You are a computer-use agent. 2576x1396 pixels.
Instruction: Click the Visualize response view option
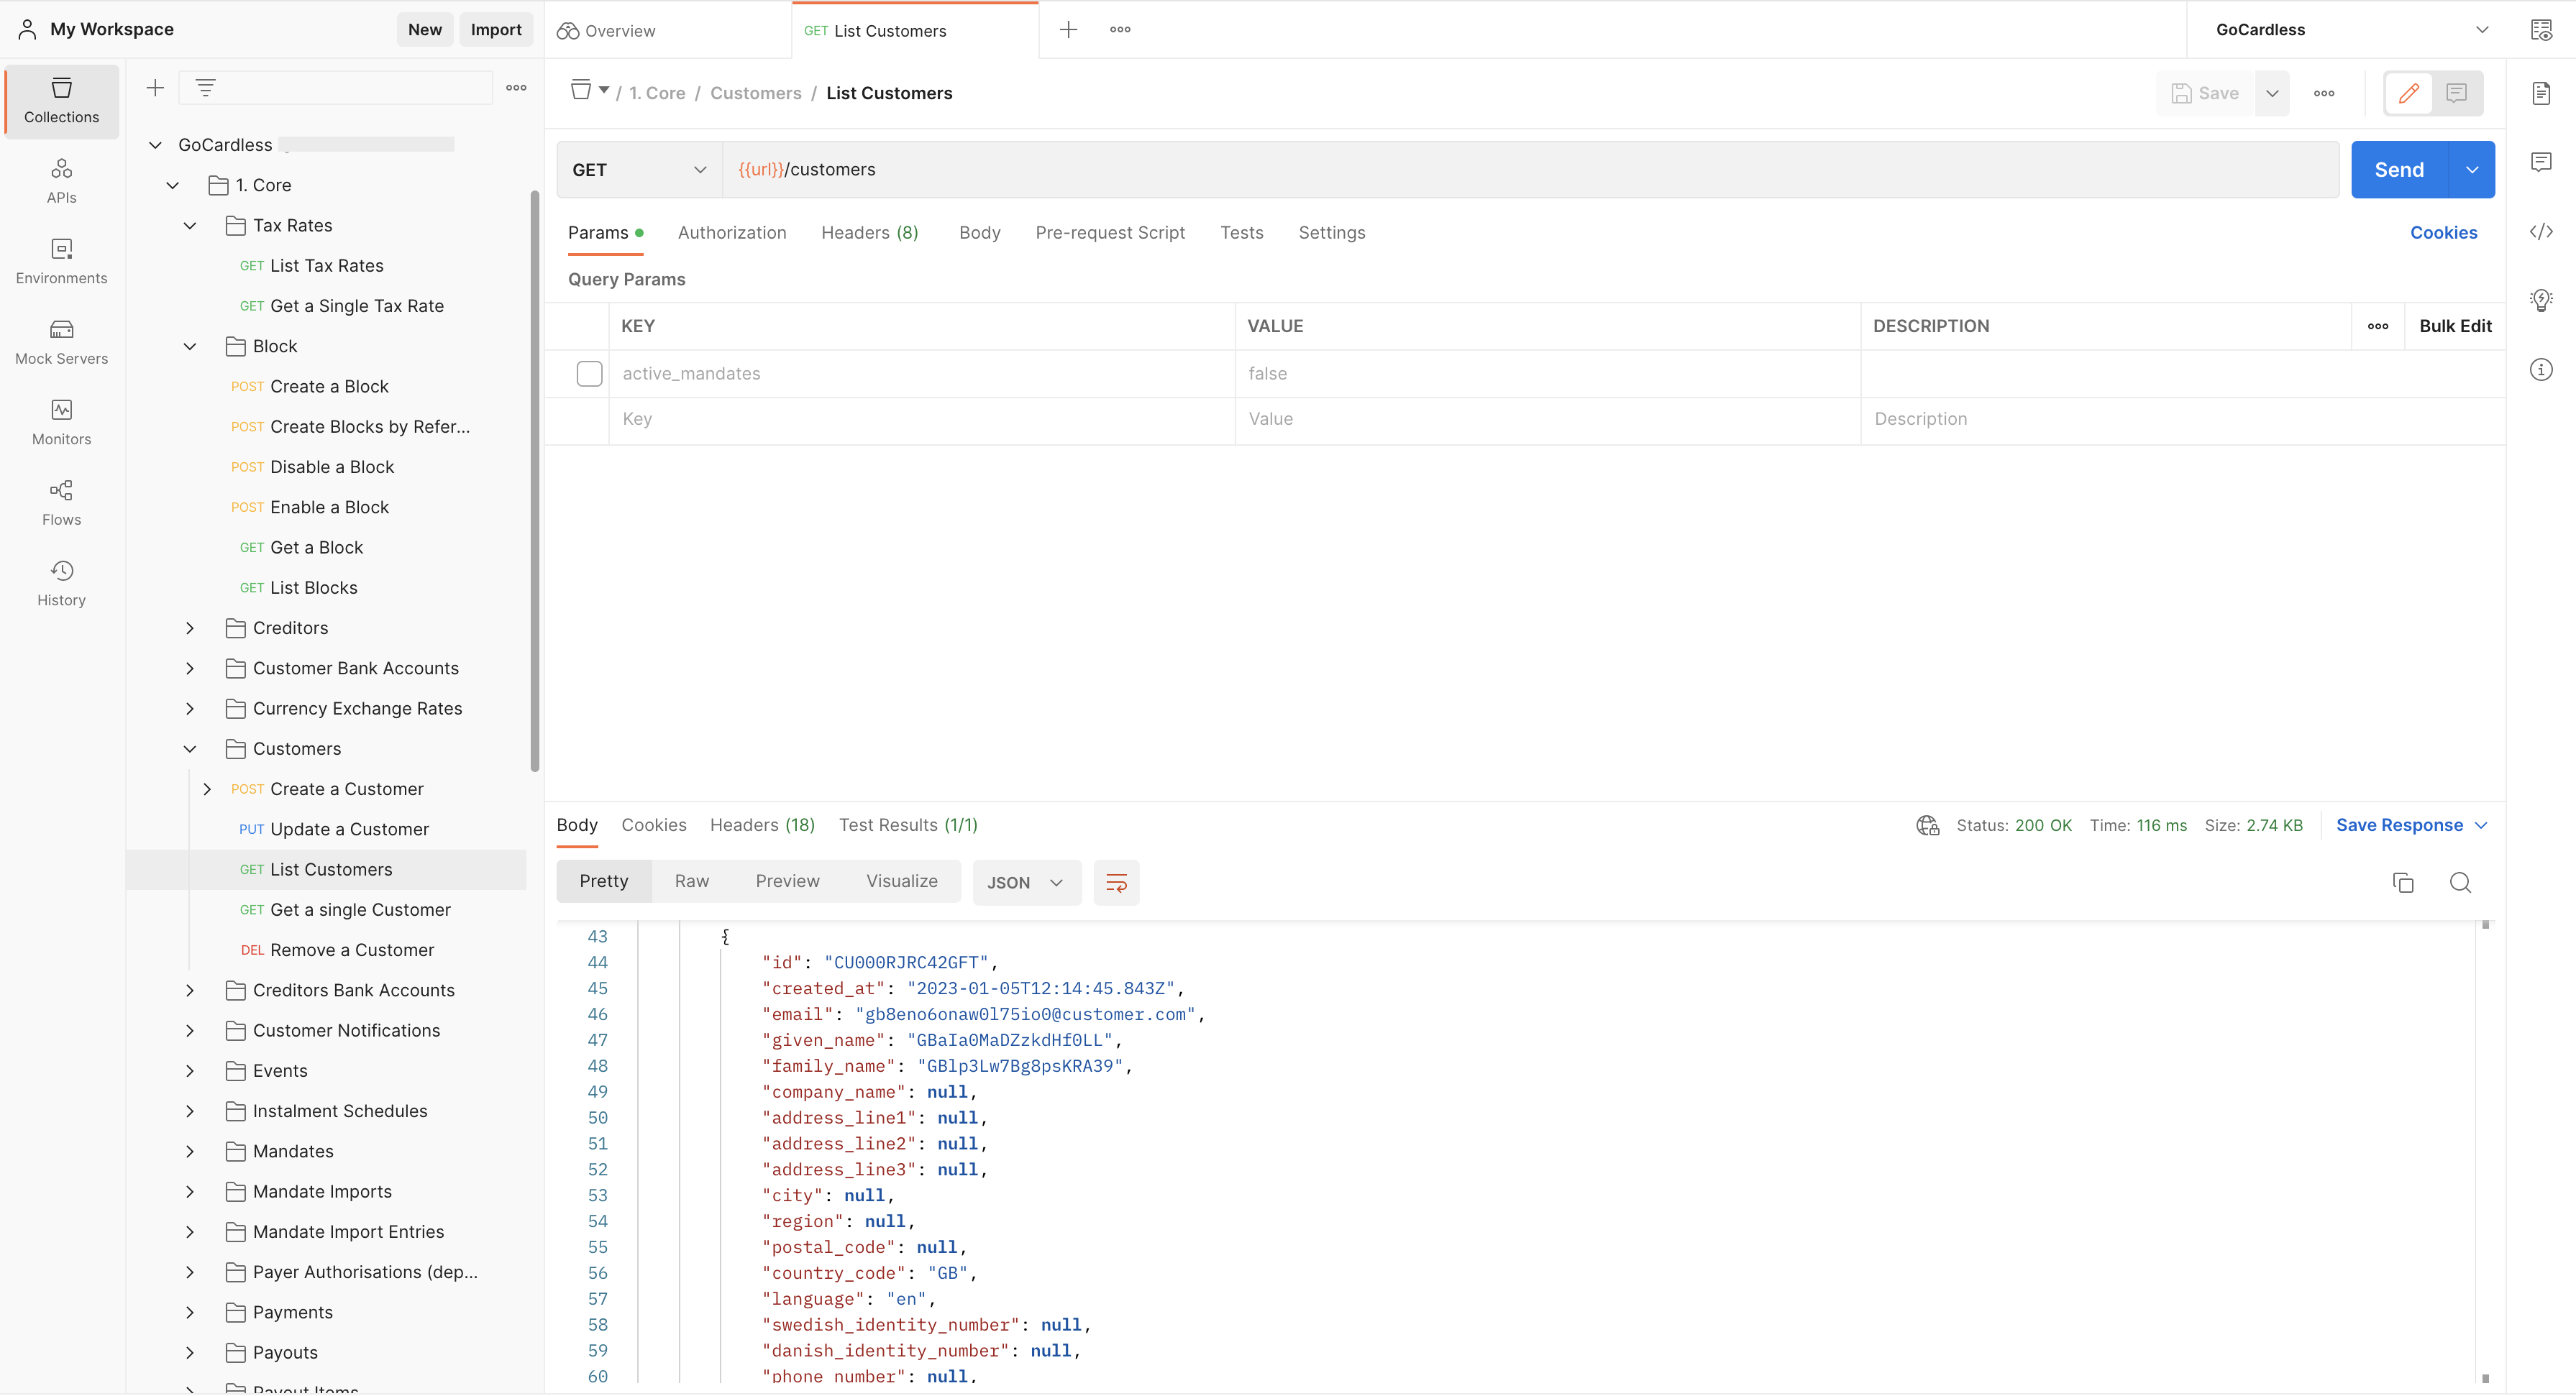click(900, 881)
